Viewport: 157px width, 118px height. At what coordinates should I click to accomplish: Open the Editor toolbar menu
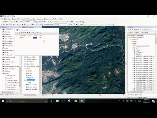point(82,24)
